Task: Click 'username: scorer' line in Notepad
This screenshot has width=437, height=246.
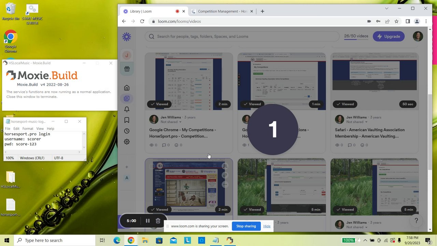Action: click(x=23, y=139)
